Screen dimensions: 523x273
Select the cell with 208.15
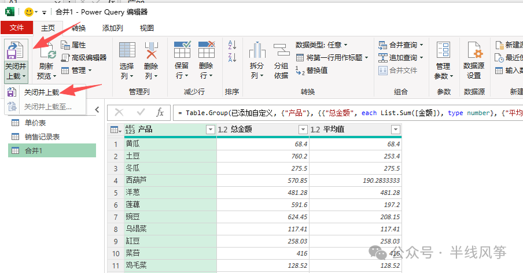tap(356, 217)
